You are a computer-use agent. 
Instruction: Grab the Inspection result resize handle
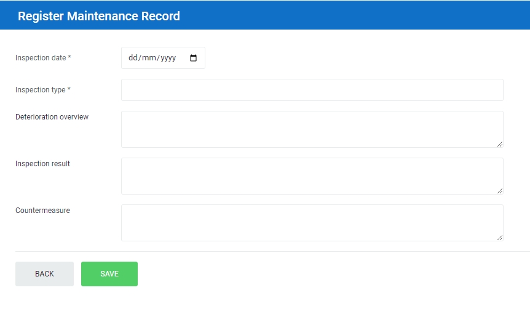pos(500,191)
